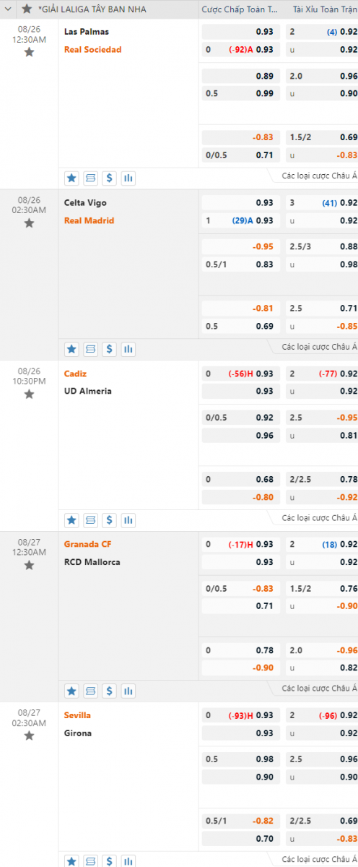358x867 pixels.
Task: Click dollar icon under Celta Vigo match
Action: (x=109, y=349)
